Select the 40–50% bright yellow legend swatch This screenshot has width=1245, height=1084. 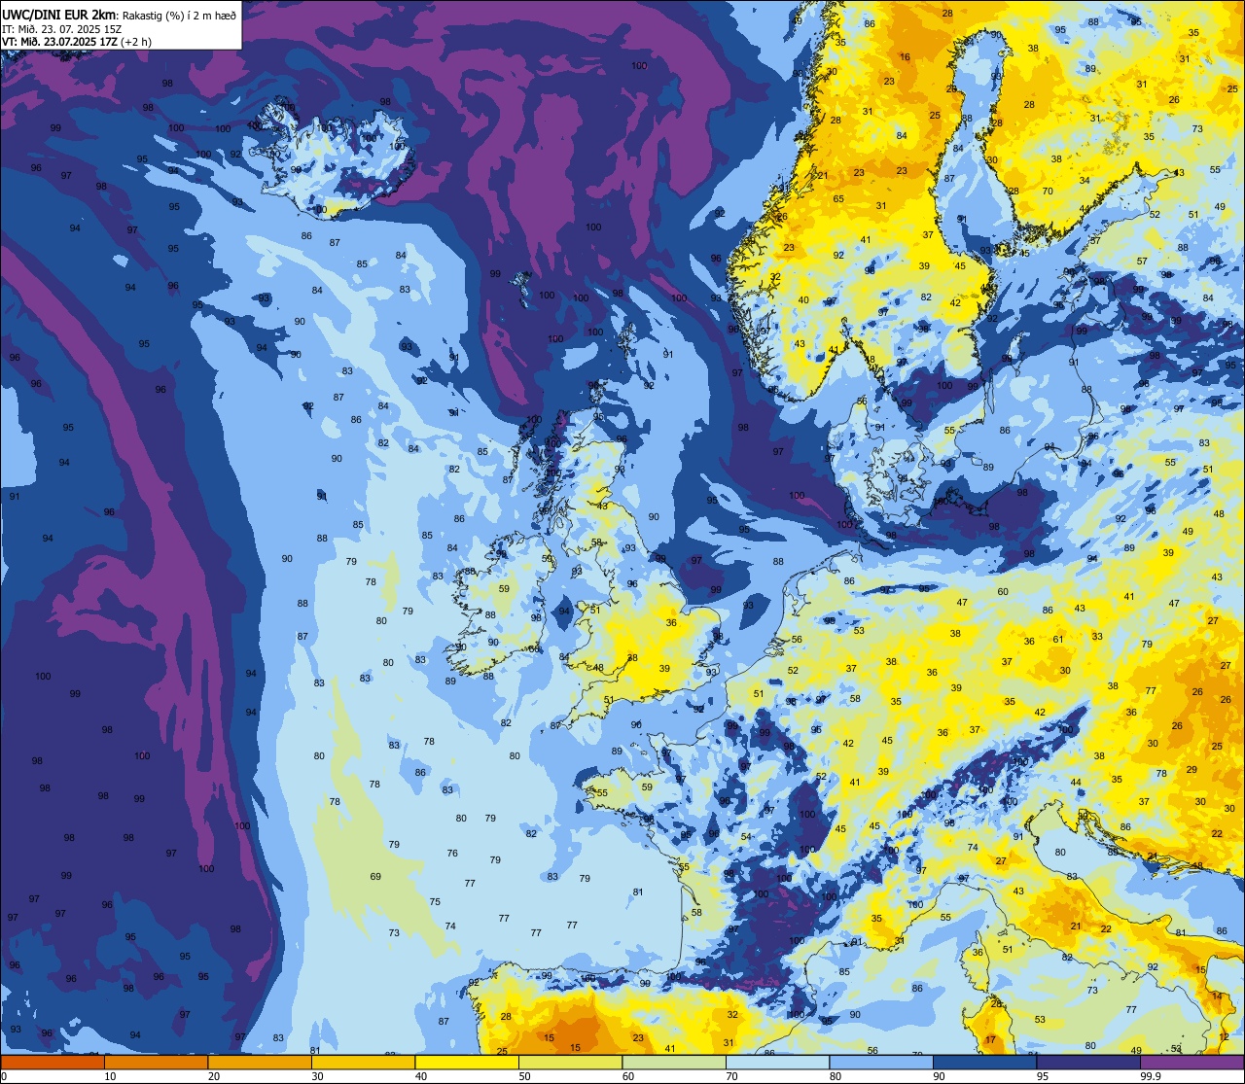[467, 1062]
